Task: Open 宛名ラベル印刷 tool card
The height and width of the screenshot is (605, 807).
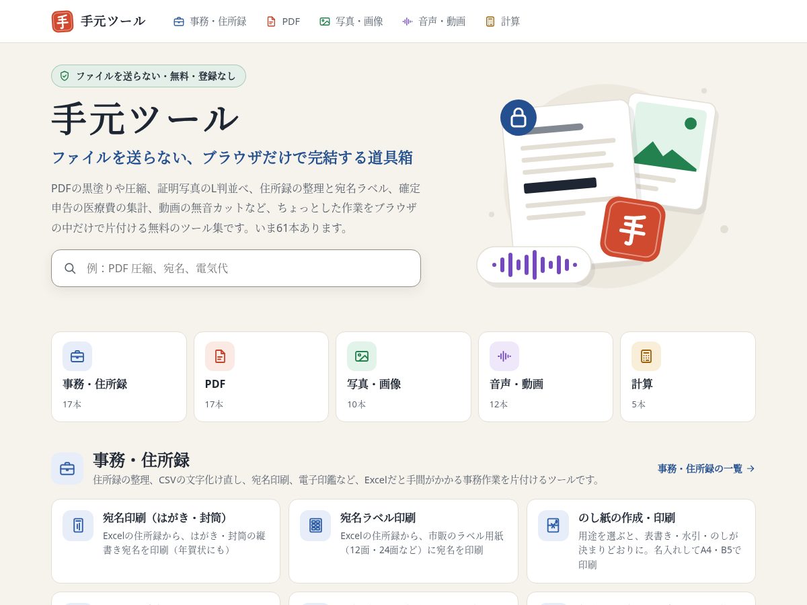Action: (403, 541)
